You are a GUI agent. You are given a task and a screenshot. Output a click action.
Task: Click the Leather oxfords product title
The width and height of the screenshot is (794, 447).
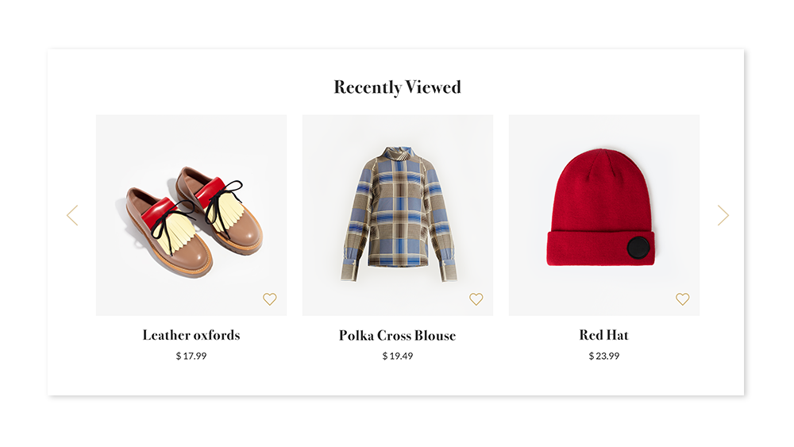191,335
